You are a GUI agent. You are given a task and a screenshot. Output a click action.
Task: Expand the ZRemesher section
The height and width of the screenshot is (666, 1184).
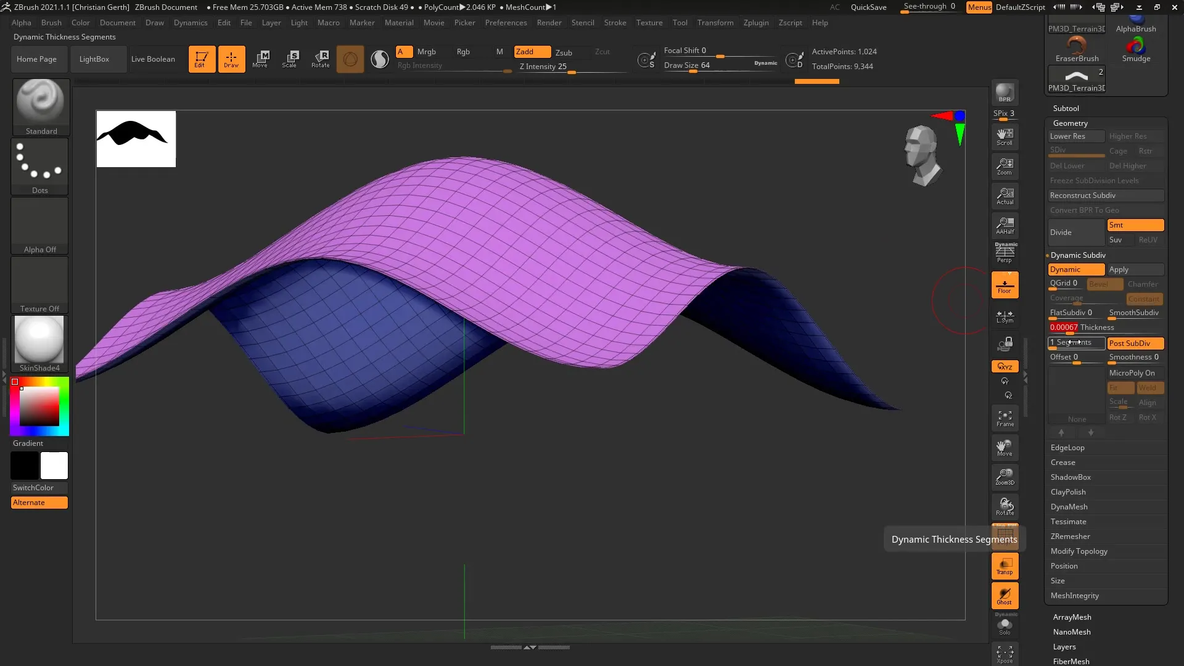pyautogui.click(x=1071, y=536)
